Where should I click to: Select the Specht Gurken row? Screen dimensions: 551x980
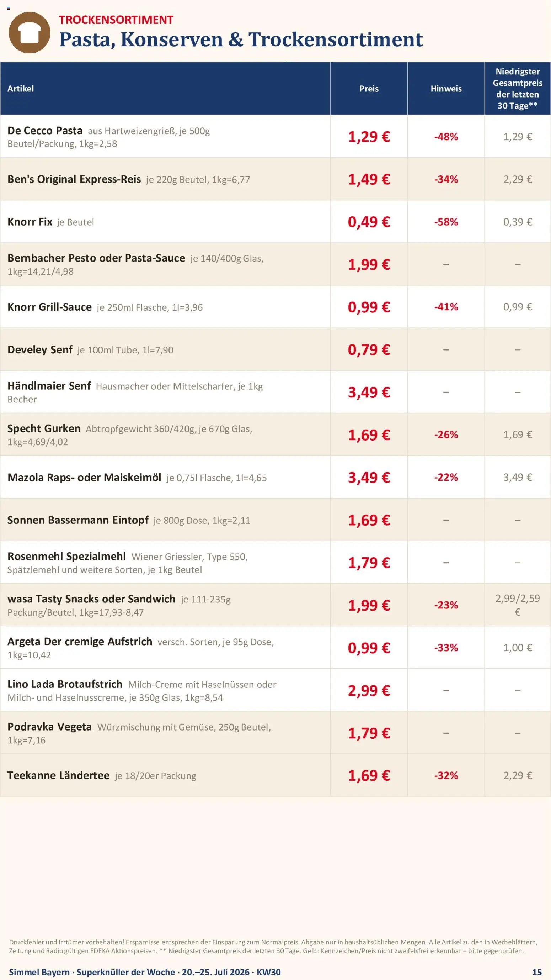pos(275,435)
